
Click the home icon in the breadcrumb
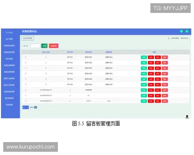[168, 38]
